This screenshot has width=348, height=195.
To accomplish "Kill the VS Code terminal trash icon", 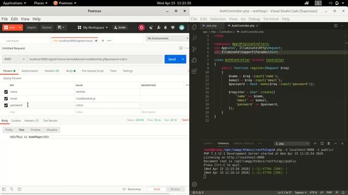I will point(328,144).
